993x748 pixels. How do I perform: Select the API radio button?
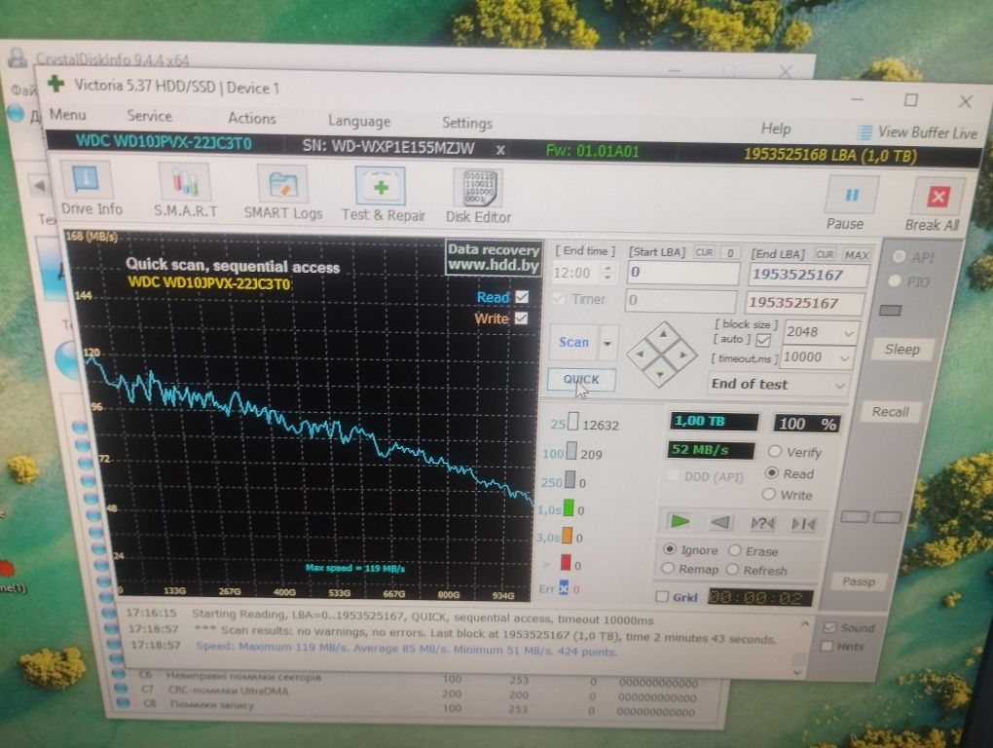(898, 256)
